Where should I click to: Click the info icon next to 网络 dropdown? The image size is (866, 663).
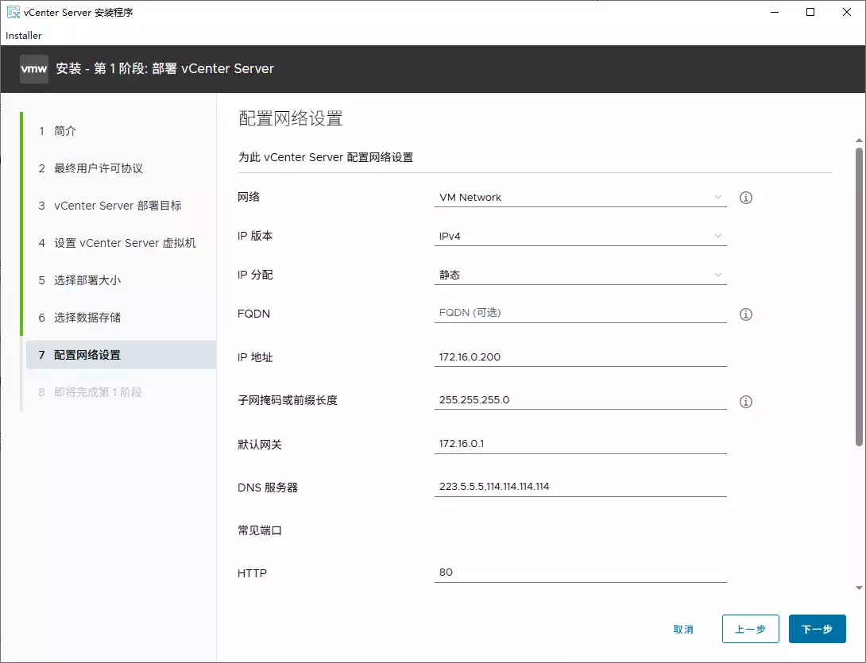(x=745, y=198)
